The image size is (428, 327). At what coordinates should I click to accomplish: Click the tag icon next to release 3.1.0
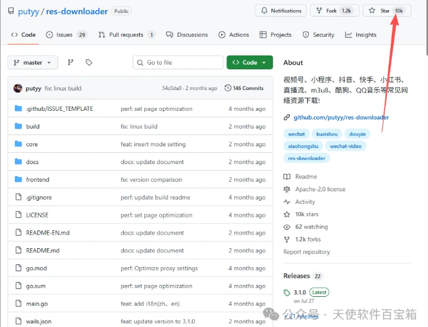(x=287, y=293)
